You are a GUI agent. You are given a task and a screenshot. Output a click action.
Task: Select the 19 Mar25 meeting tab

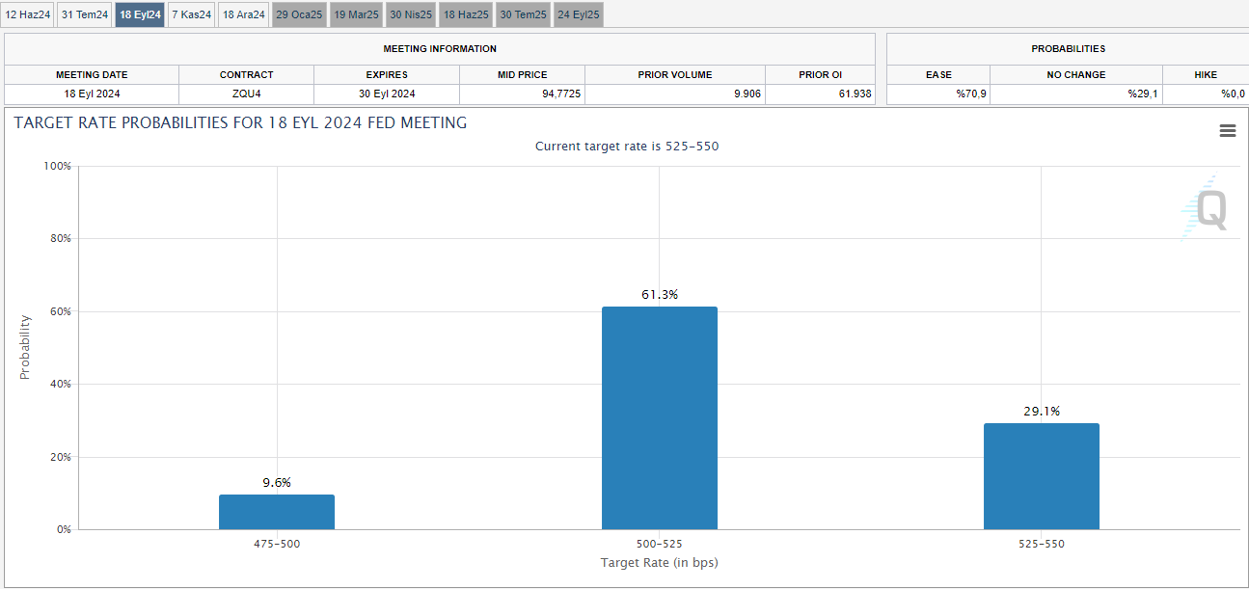[x=357, y=14]
